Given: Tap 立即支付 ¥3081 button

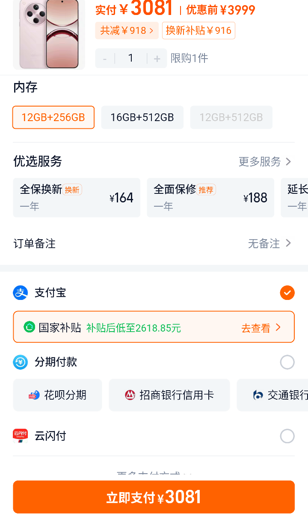Looking at the screenshot, I should pyautogui.click(x=154, y=497).
